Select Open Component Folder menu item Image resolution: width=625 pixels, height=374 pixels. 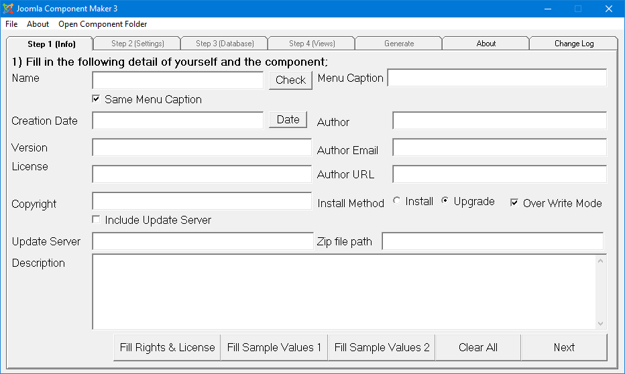(x=103, y=24)
